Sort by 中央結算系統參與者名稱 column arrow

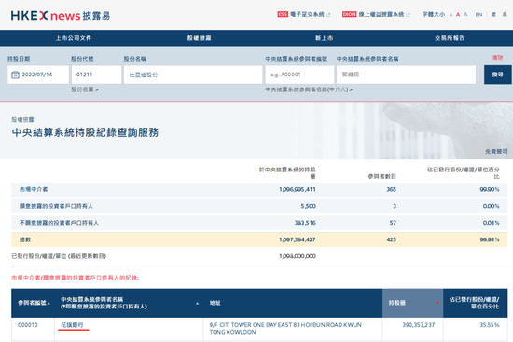(198, 304)
